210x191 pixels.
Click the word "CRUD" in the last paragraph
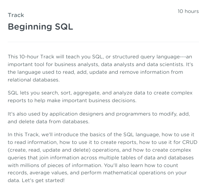pyautogui.click(x=190, y=142)
